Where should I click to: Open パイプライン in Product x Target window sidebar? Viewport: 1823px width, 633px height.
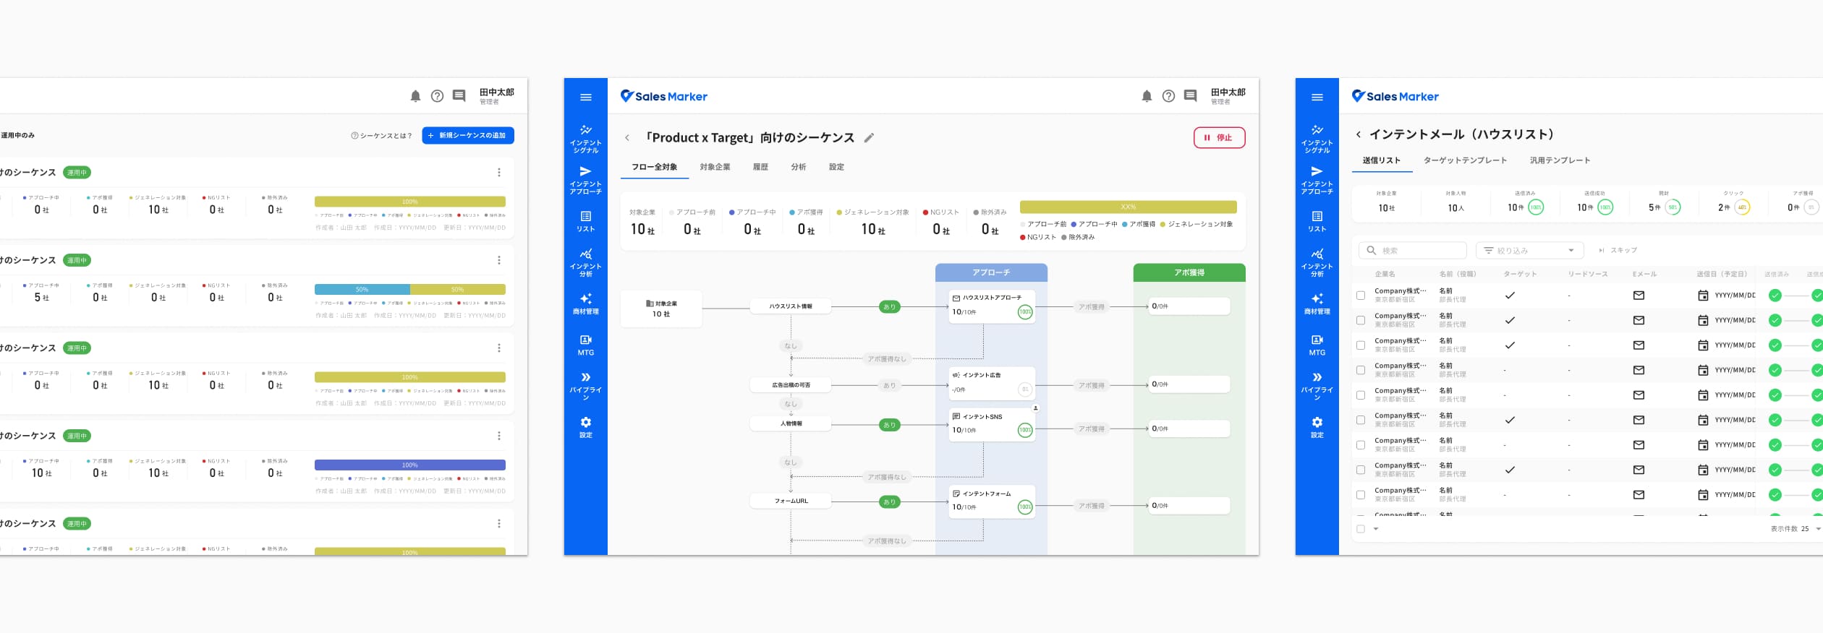point(586,386)
